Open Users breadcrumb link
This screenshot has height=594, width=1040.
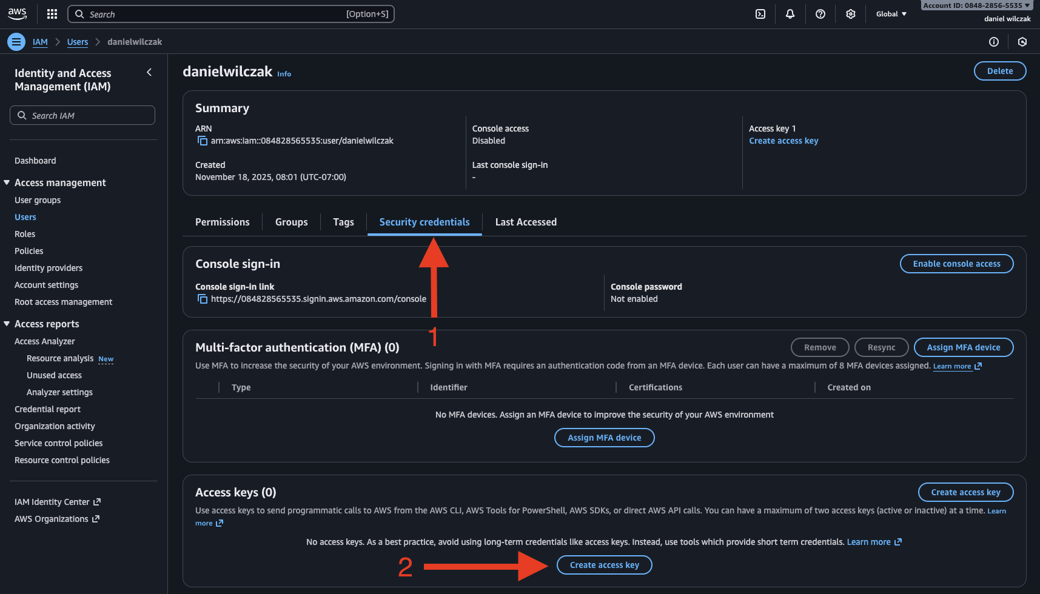[78, 42]
